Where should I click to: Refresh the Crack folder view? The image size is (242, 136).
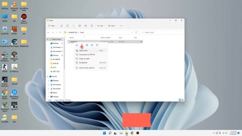136,32
